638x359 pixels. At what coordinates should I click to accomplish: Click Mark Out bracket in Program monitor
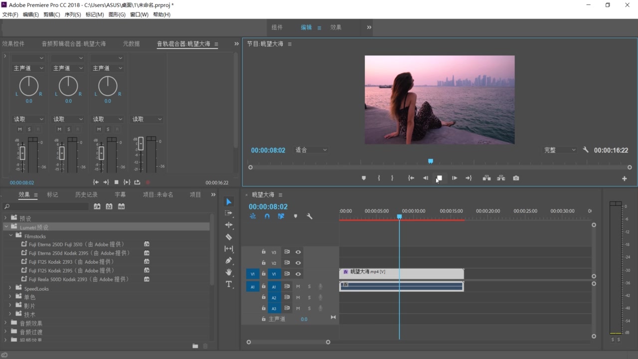click(392, 178)
